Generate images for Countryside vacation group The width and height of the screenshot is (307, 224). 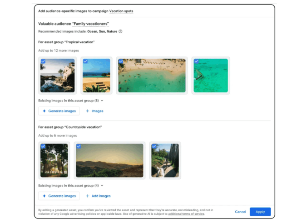59,196
